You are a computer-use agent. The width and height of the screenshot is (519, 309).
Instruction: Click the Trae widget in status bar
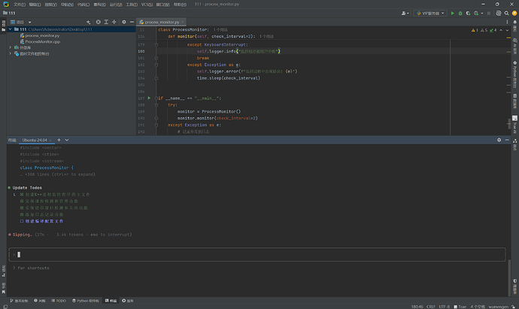pos(460,306)
